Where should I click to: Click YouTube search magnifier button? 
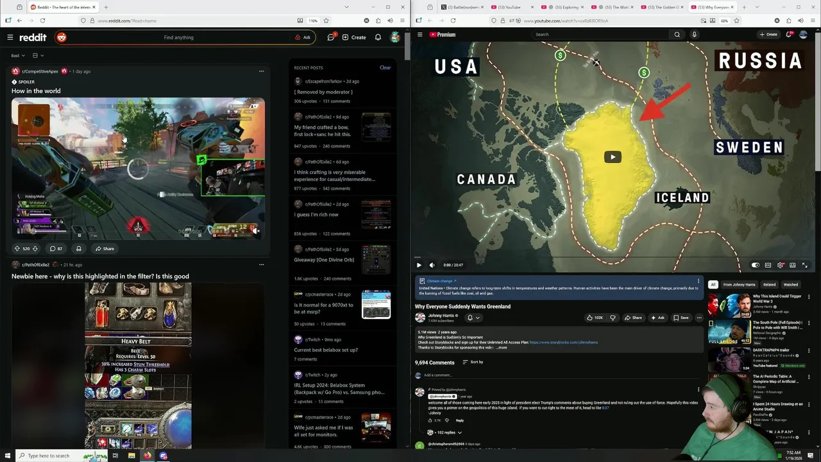677,35
